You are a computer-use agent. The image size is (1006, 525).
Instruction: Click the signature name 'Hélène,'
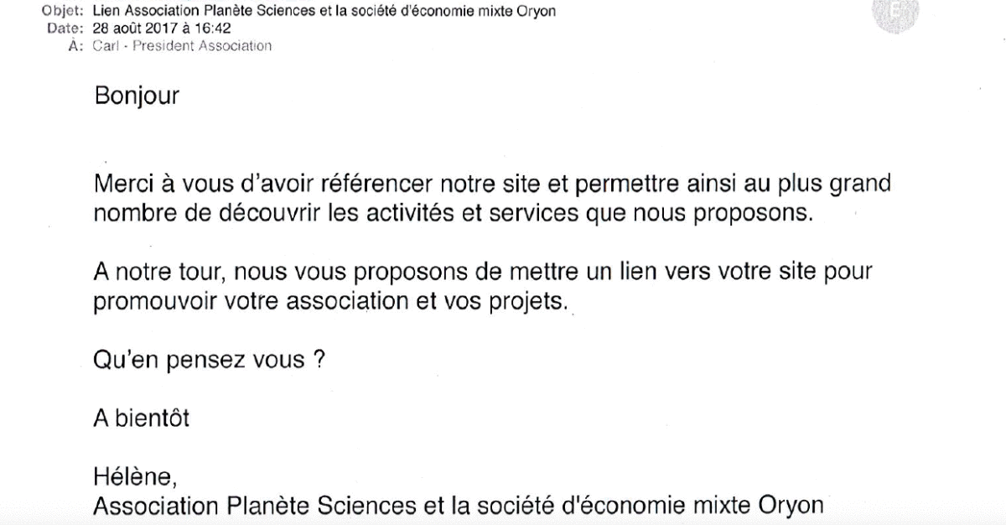point(135,480)
